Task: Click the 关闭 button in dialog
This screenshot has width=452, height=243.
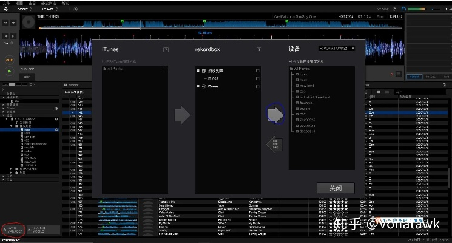Action: 336,188
